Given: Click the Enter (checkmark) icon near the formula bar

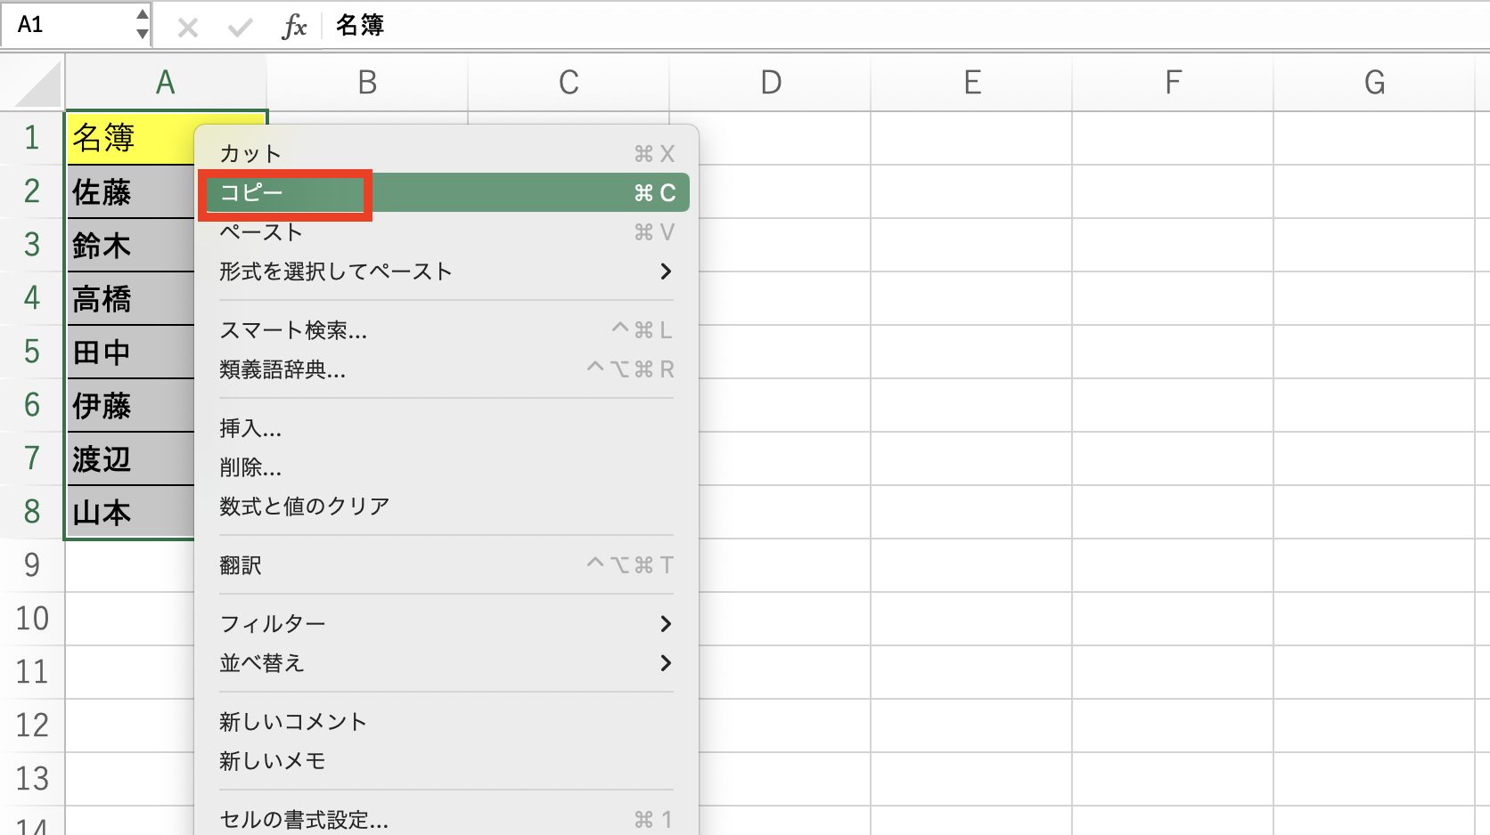Looking at the screenshot, I should click(239, 26).
